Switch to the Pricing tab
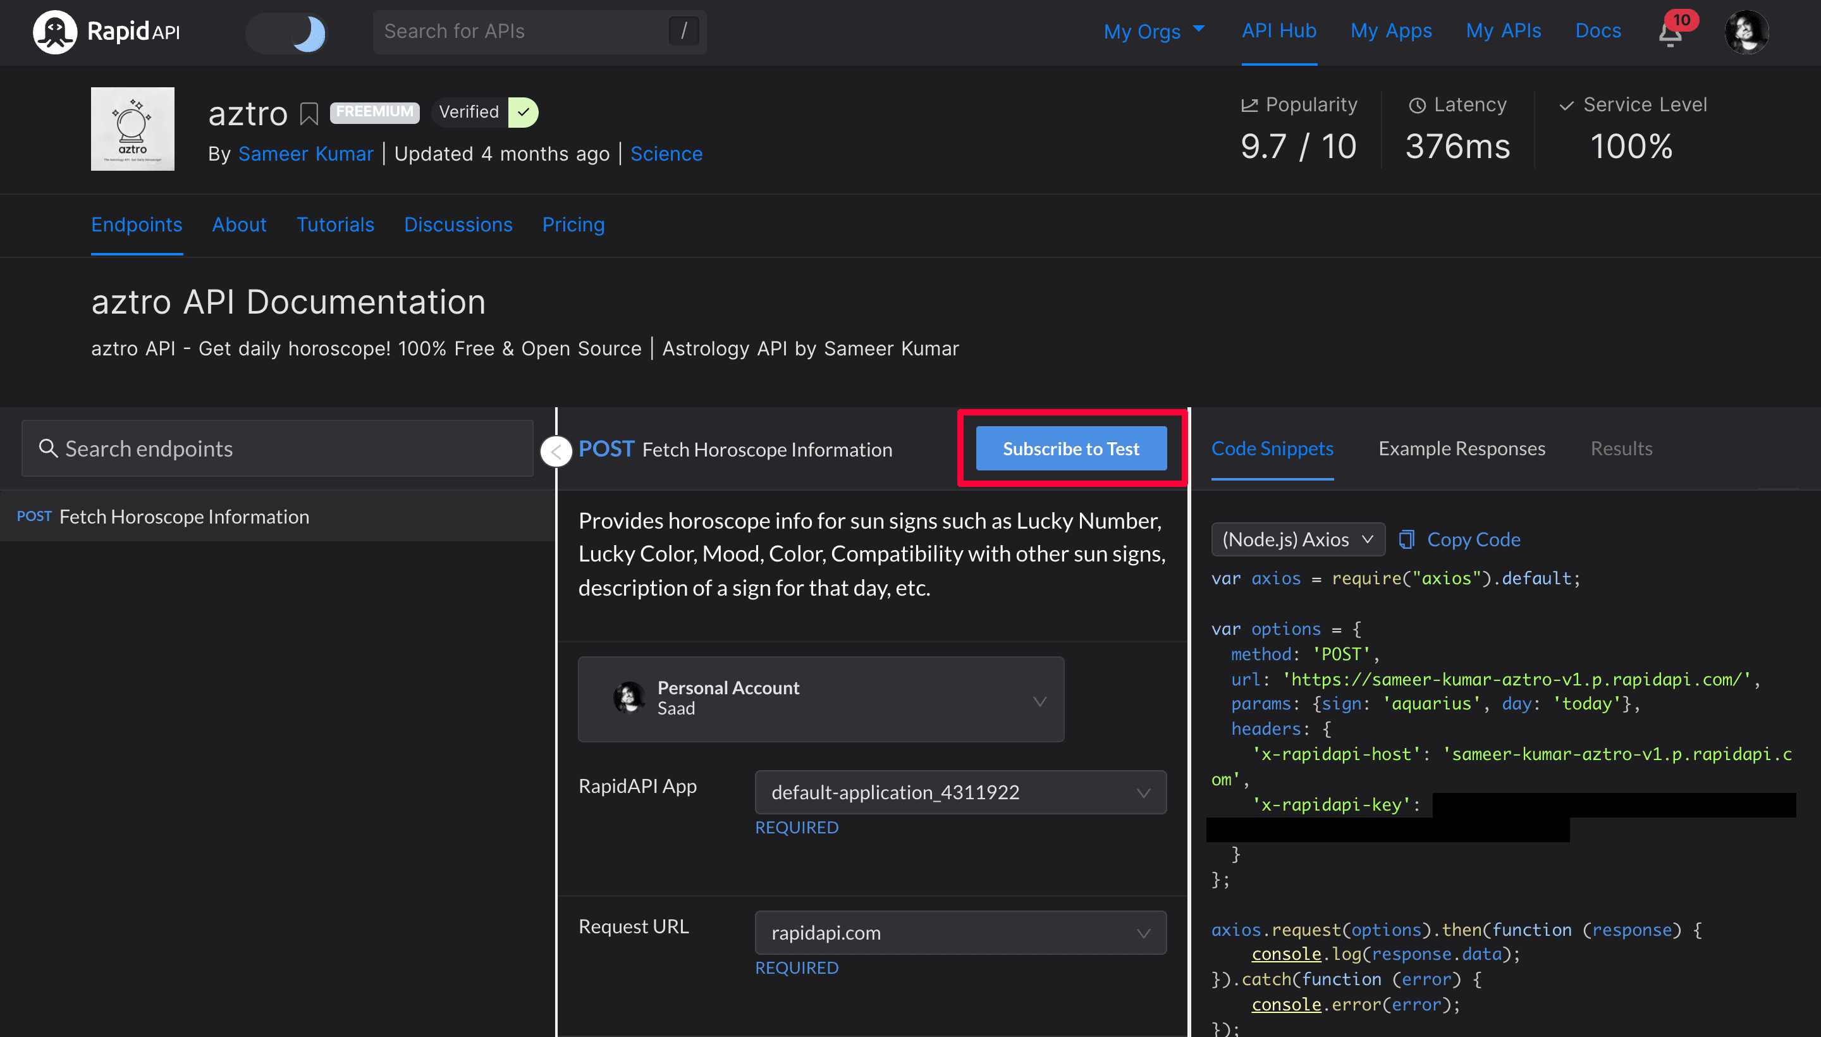 (x=573, y=225)
